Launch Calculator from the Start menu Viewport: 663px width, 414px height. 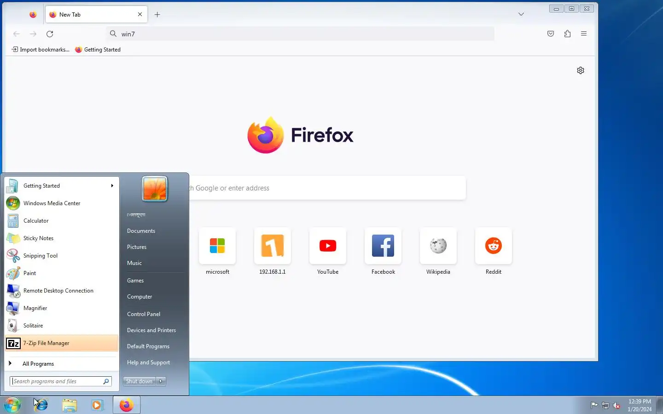pos(62,221)
